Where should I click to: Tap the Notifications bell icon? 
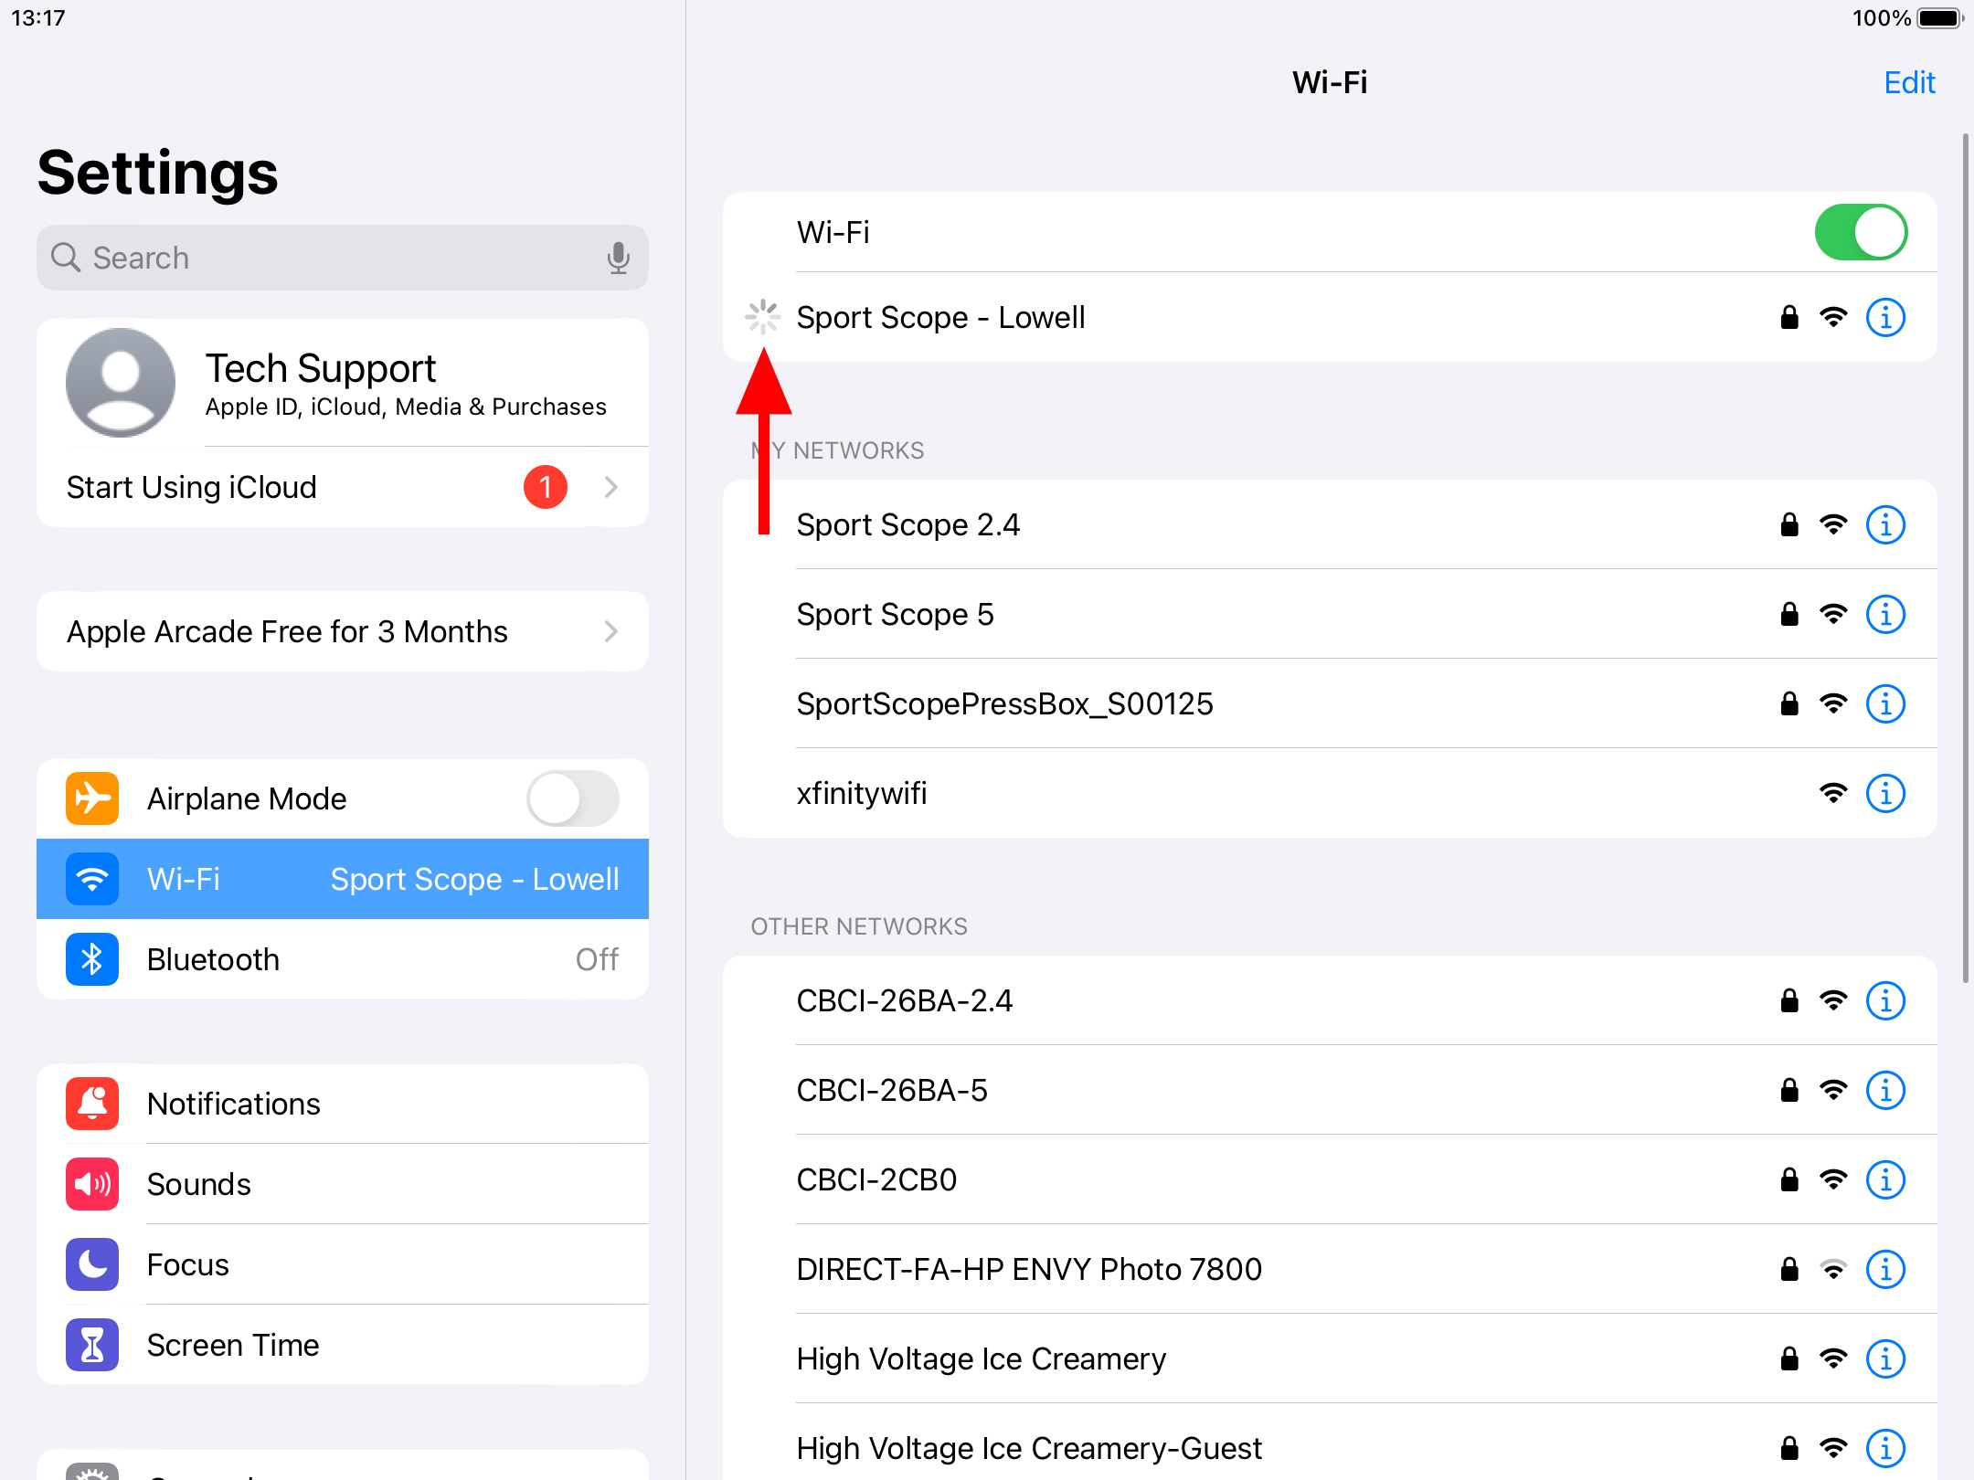[92, 1104]
